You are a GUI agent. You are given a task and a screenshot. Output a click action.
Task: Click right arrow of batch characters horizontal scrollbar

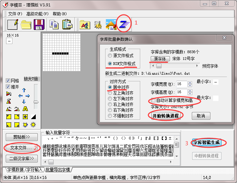tap(171, 162)
